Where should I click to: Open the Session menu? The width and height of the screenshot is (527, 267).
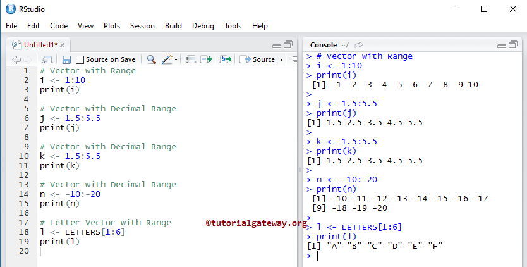click(142, 26)
